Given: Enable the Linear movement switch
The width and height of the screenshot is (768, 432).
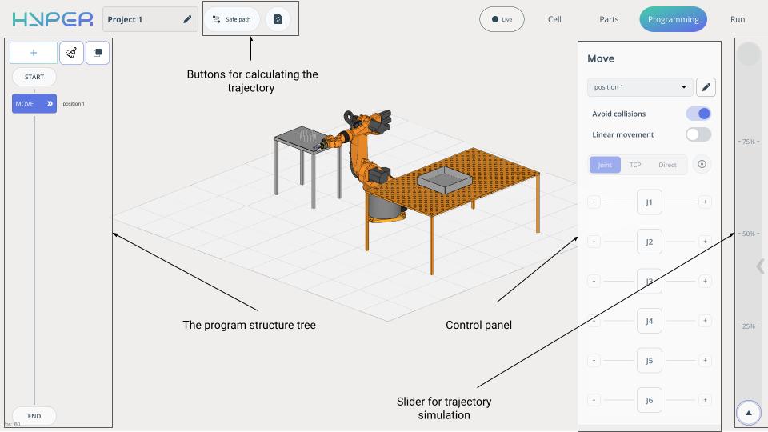Looking at the screenshot, I should pyautogui.click(x=698, y=134).
